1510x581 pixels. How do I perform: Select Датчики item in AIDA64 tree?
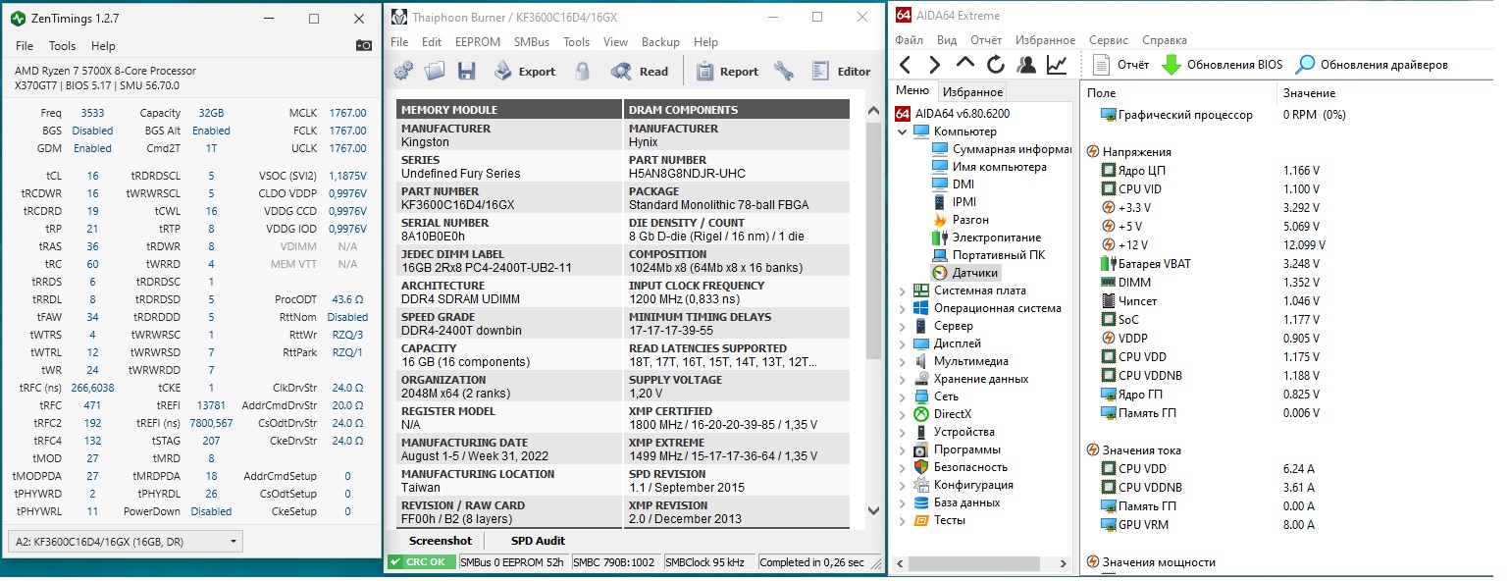point(964,273)
